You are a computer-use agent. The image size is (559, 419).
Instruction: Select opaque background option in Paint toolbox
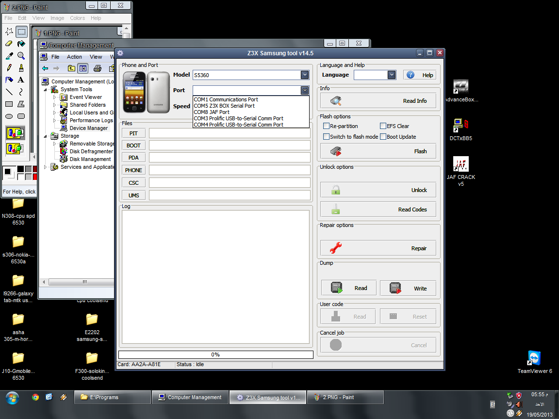point(16,133)
